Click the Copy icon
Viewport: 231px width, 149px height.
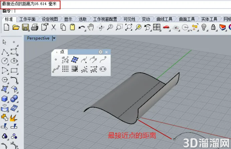point(63,28)
